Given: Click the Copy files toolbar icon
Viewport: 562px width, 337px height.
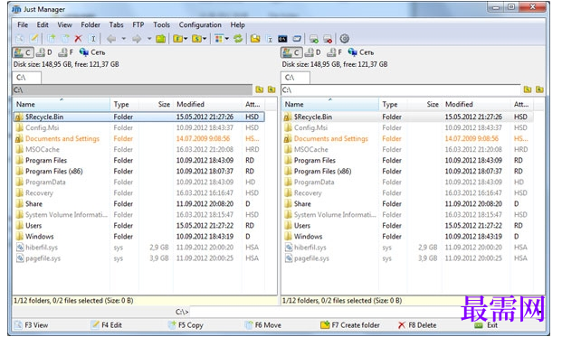Looking at the screenshot, I should [52, 39].
